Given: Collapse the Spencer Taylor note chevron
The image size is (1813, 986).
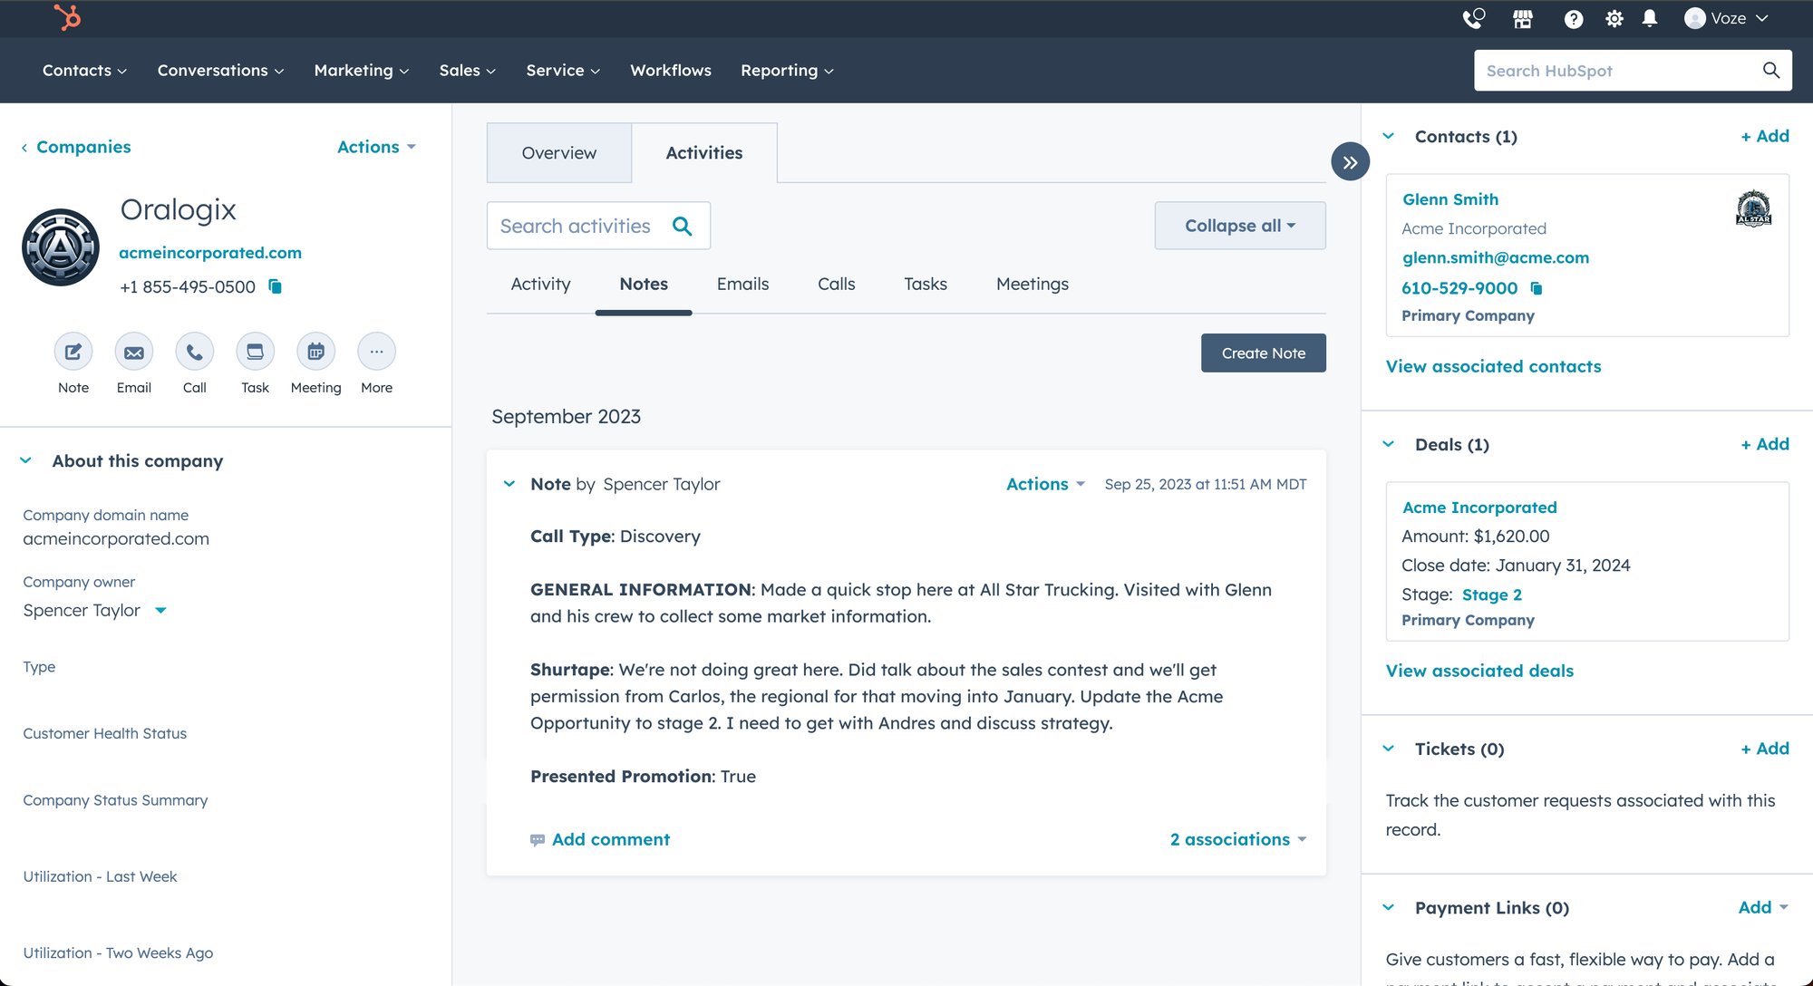Looking at the screenshot, I should (x=509, y=484).
